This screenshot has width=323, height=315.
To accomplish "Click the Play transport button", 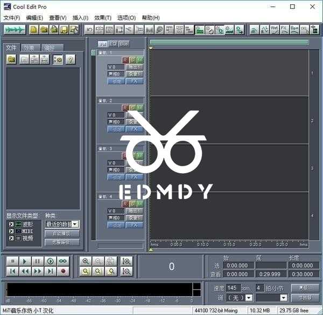I will pyautogui.click(x=25, y=261).
